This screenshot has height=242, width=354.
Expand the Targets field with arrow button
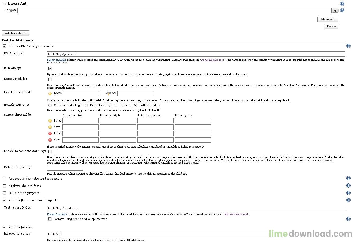coord(335,11)
